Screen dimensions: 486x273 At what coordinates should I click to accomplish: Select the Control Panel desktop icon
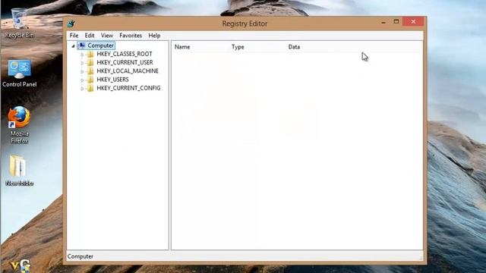click(x=19, y=74)
